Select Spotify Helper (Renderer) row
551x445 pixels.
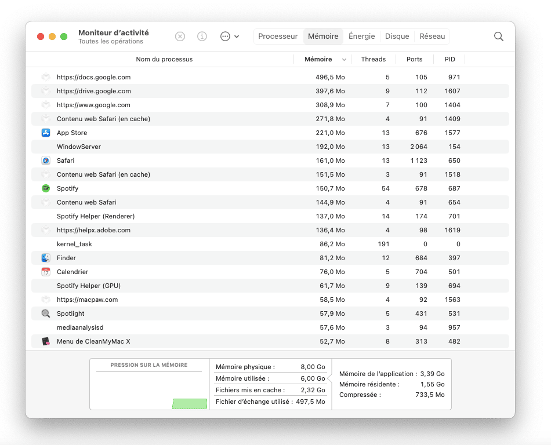(270, 216)
